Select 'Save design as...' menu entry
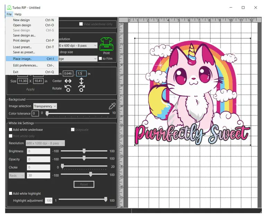 click(32, 35)
